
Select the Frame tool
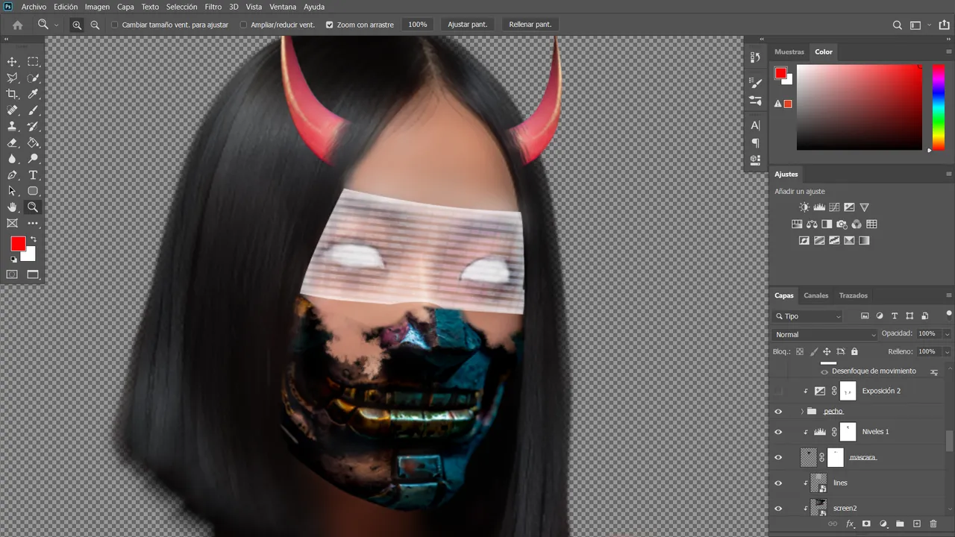click(x=12, y=223)
